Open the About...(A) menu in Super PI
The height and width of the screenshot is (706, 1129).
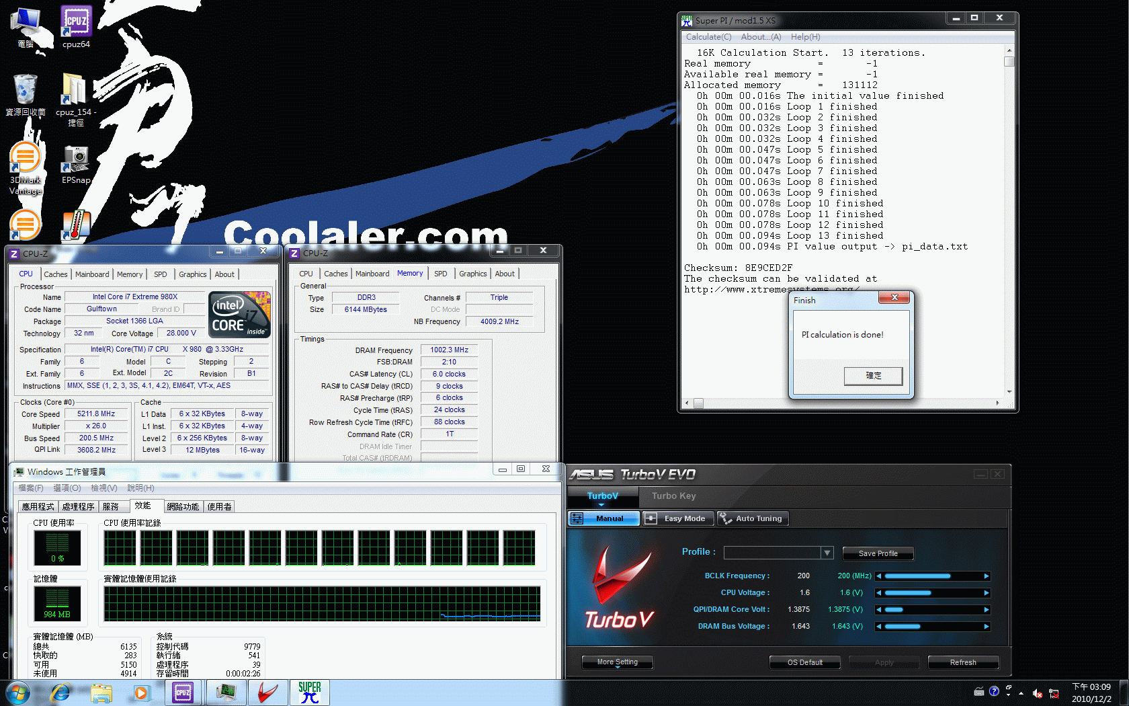pyautogui.click(x=761, y=37)
